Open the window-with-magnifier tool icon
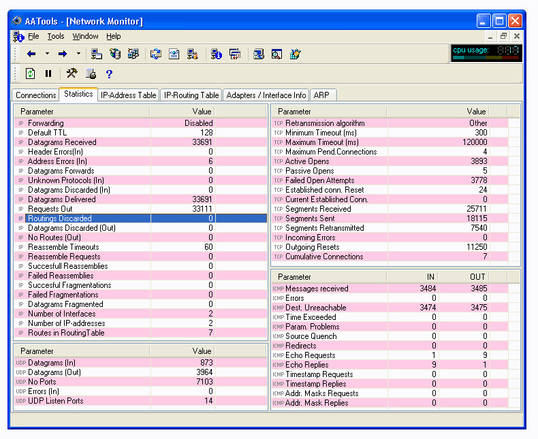 click(x=277, y=54)
